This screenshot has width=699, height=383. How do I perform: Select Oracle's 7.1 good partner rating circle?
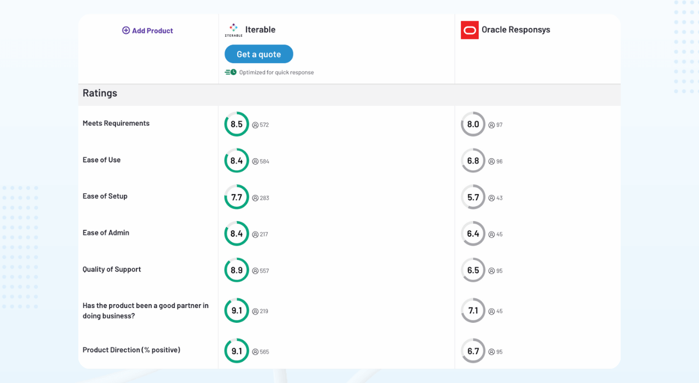click(473, 311)
